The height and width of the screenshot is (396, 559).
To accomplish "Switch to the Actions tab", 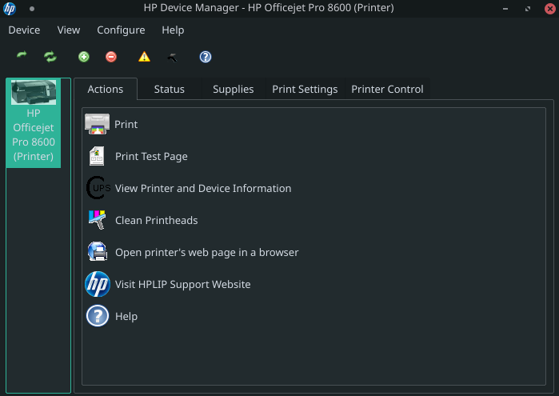I will pyautogui.click(x=106, y=89).
